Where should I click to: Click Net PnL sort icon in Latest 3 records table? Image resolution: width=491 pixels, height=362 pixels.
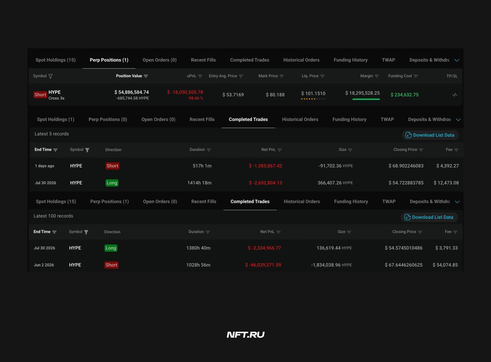point(279,150)
